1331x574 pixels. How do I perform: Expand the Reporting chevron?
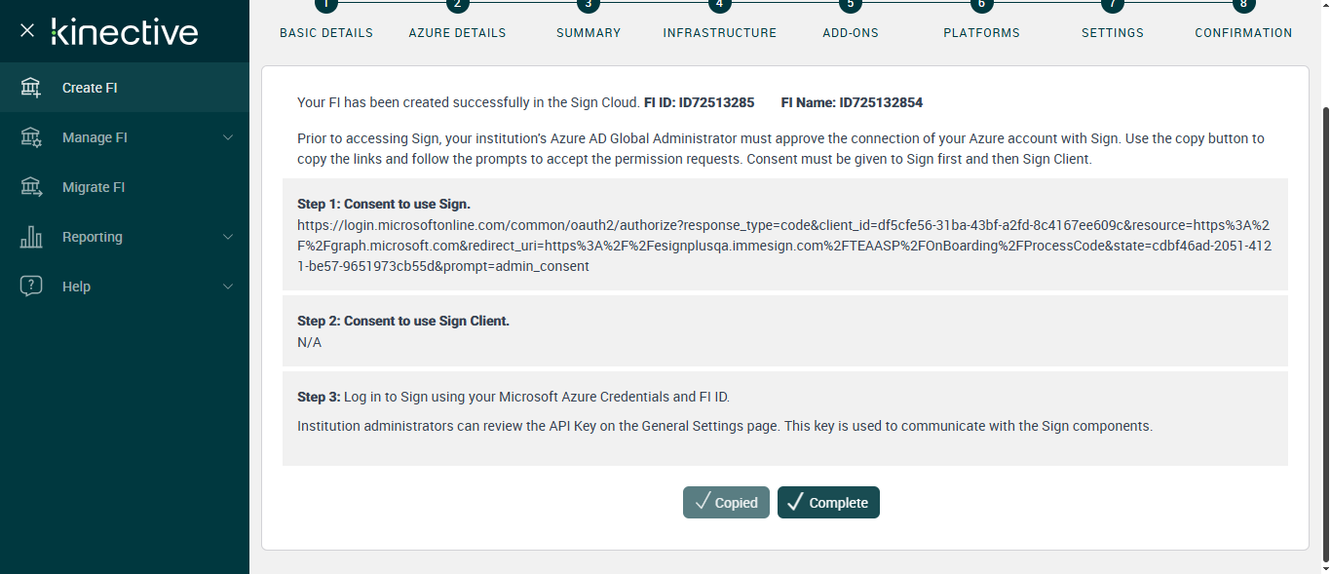click(228, 237)
